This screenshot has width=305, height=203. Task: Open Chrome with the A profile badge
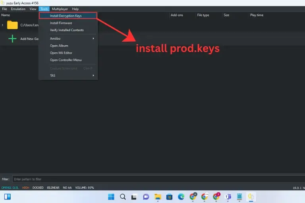point(193,196)
